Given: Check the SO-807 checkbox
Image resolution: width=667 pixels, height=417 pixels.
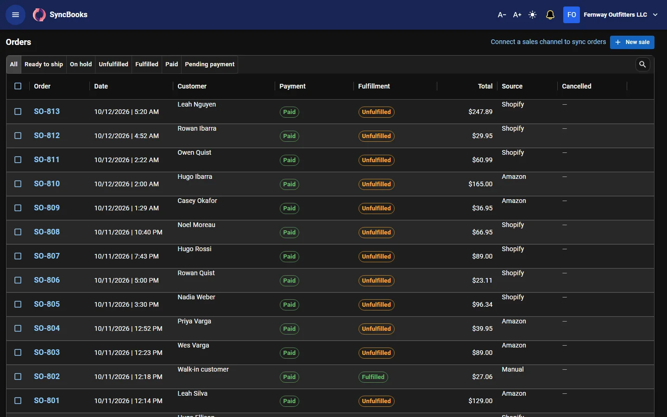Looking at the screenshot, I should pyautogui.click(x=18, y=256).
